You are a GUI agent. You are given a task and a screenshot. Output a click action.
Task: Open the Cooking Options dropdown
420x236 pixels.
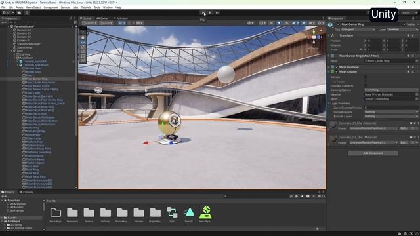391,90
